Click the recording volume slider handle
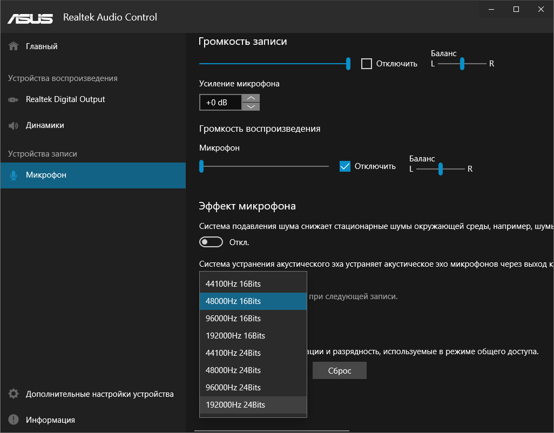Screen dimensions: 554x433 (x=348, y=64)
